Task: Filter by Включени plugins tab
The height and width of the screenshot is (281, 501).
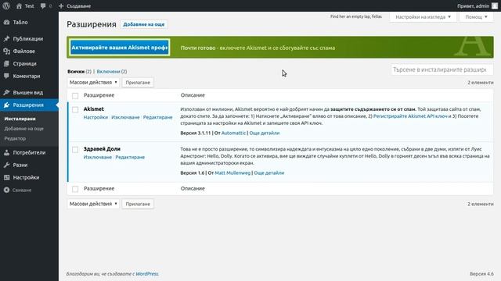Action: [108, 71]
